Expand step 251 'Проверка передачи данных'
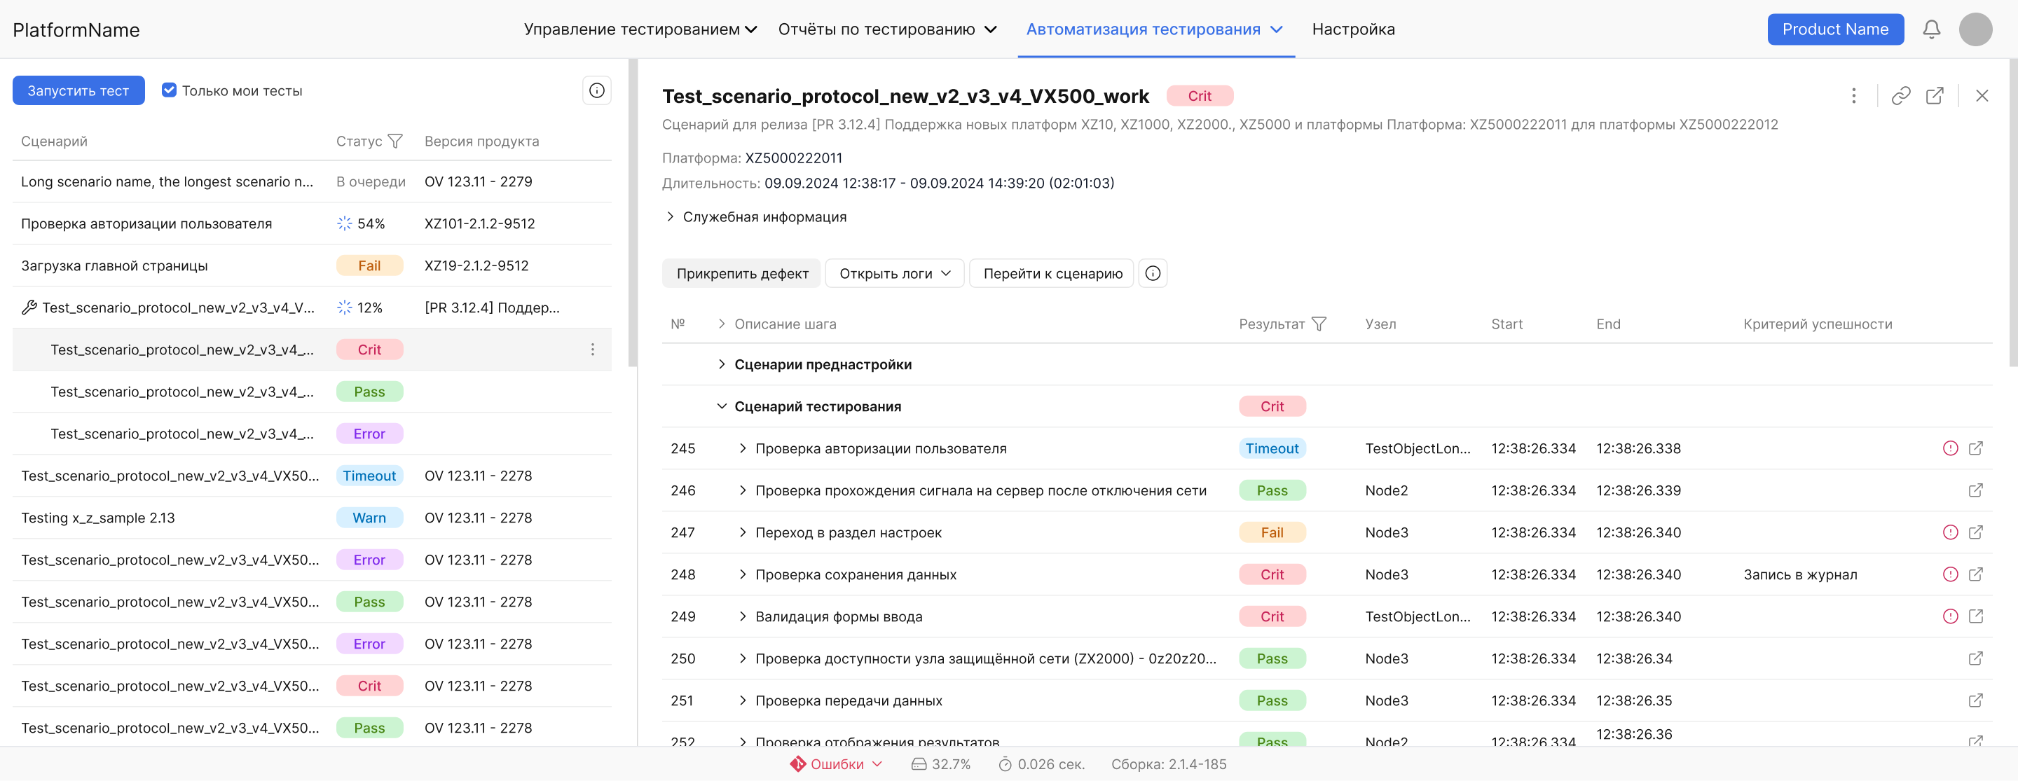The width and height of the screenshot is (2018, 781). 742,701
